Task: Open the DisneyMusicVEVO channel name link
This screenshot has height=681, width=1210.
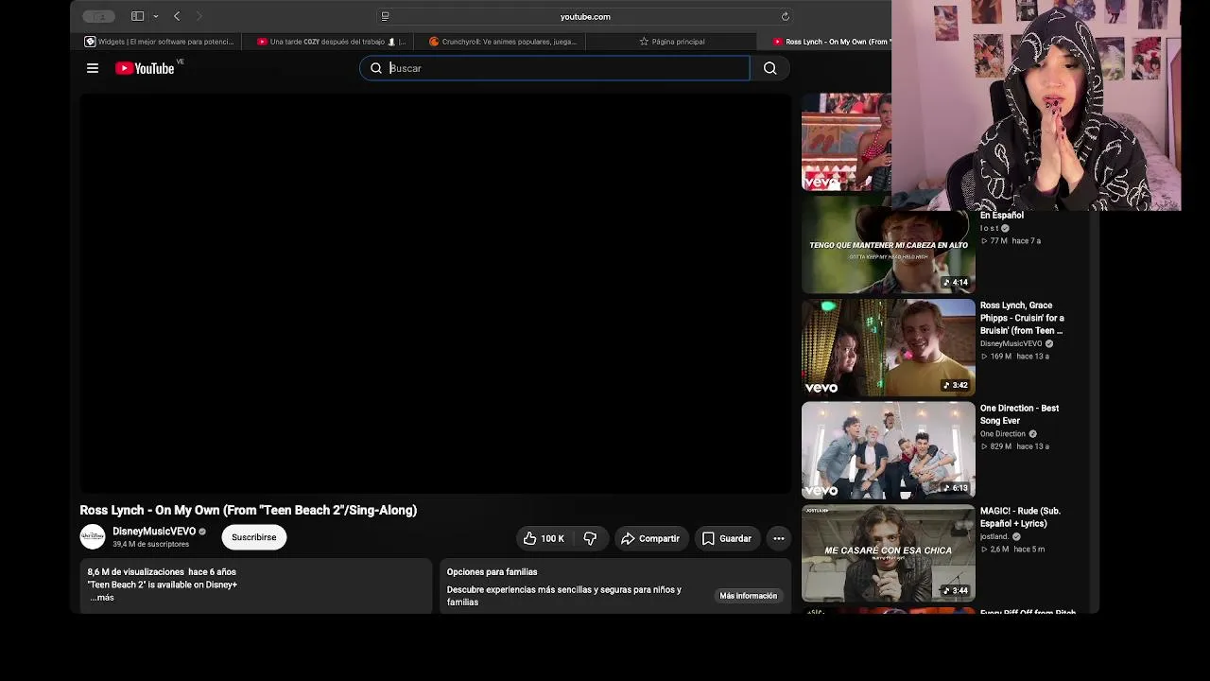Action: tap(154, 532)
